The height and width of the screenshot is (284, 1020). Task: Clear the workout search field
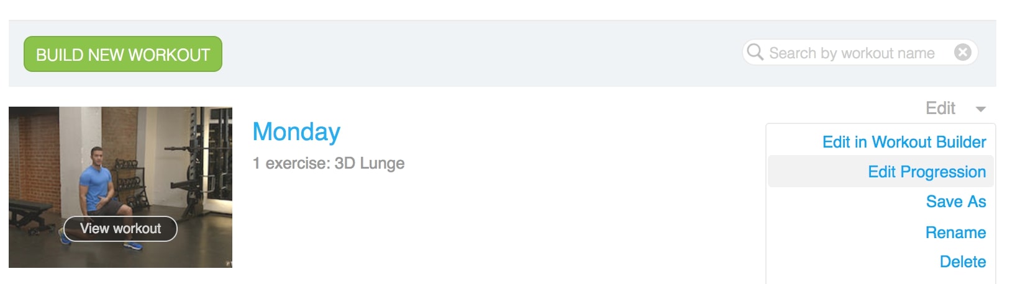click(962, 52)
